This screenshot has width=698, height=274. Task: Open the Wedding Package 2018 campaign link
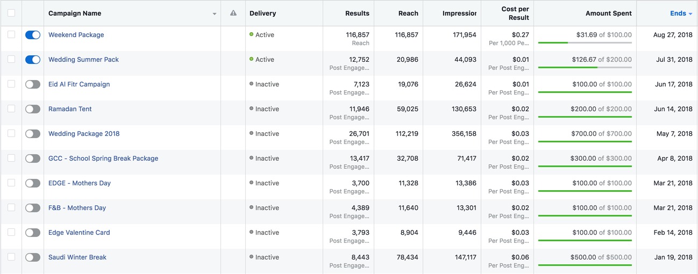[84, 134]
